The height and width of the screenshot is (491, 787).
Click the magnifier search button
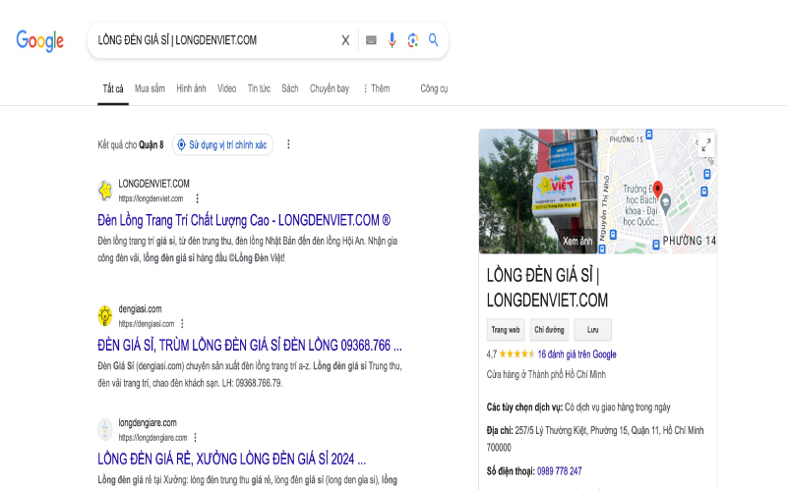[x=434, y=40]
